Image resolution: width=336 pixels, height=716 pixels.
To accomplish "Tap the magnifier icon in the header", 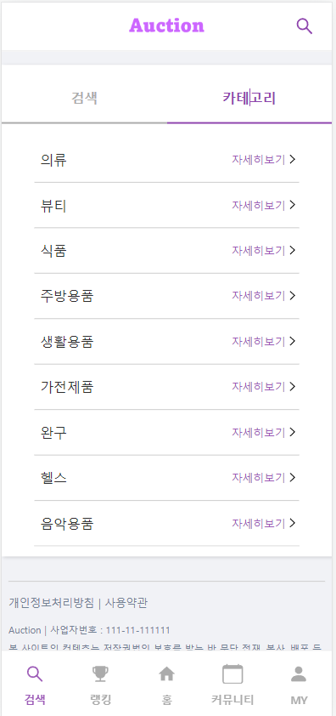I will pos(304,26).
